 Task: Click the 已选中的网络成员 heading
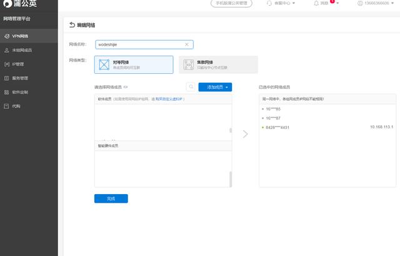tap(274, 87)
